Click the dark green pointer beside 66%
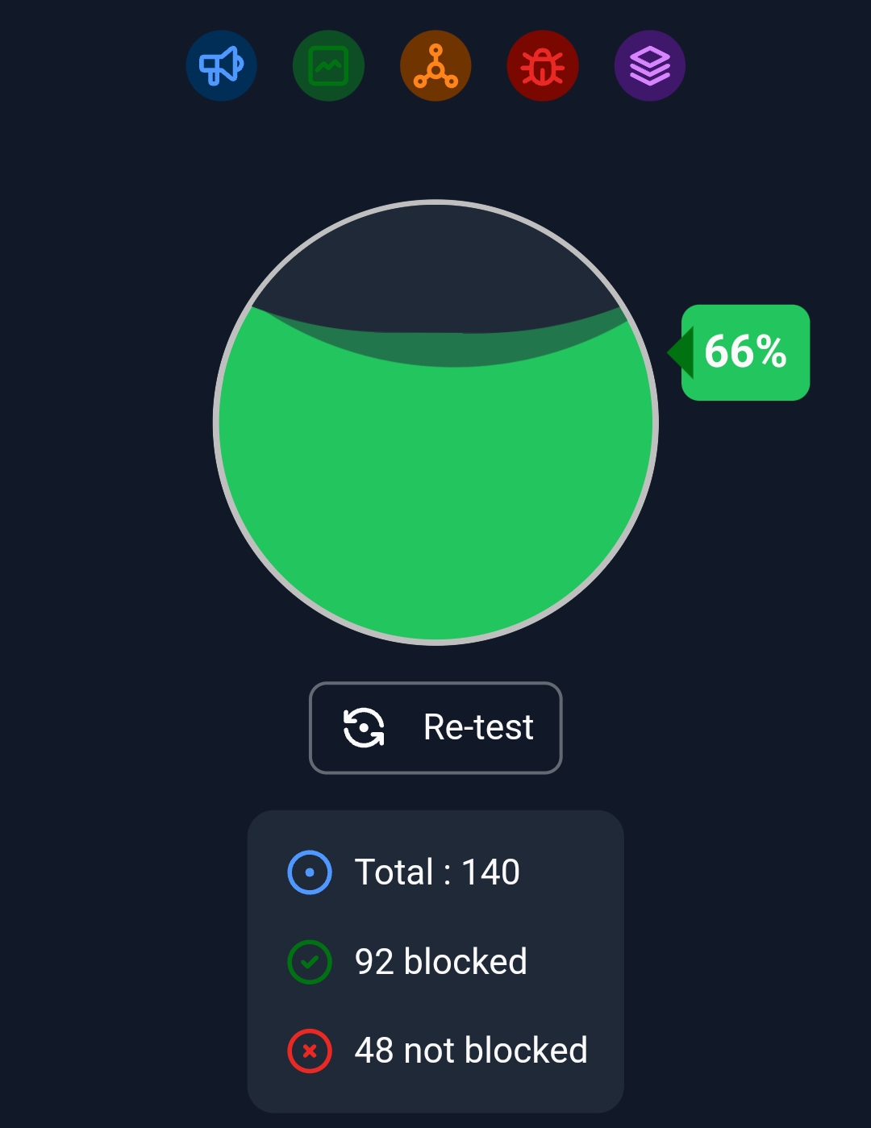The width and height of the screenshot is (871, 1128). tap(681, 352)
